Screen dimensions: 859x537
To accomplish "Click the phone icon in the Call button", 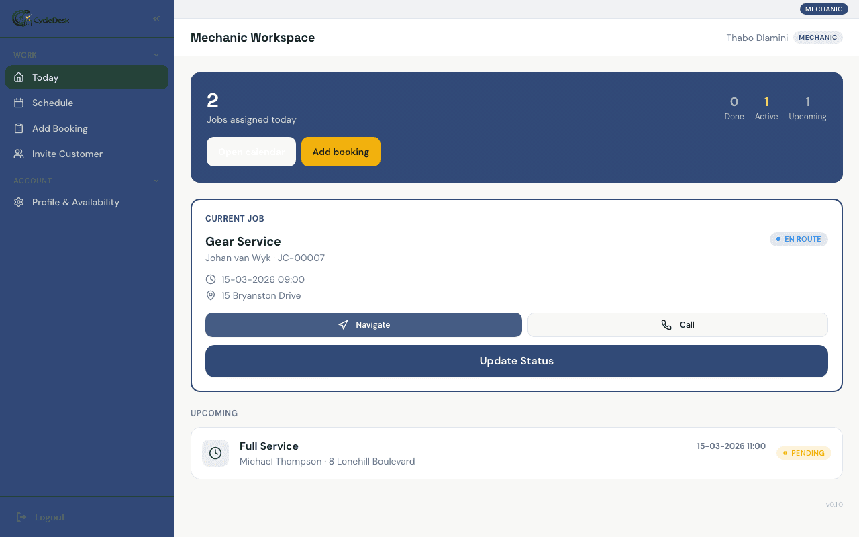I will [666, 324].
